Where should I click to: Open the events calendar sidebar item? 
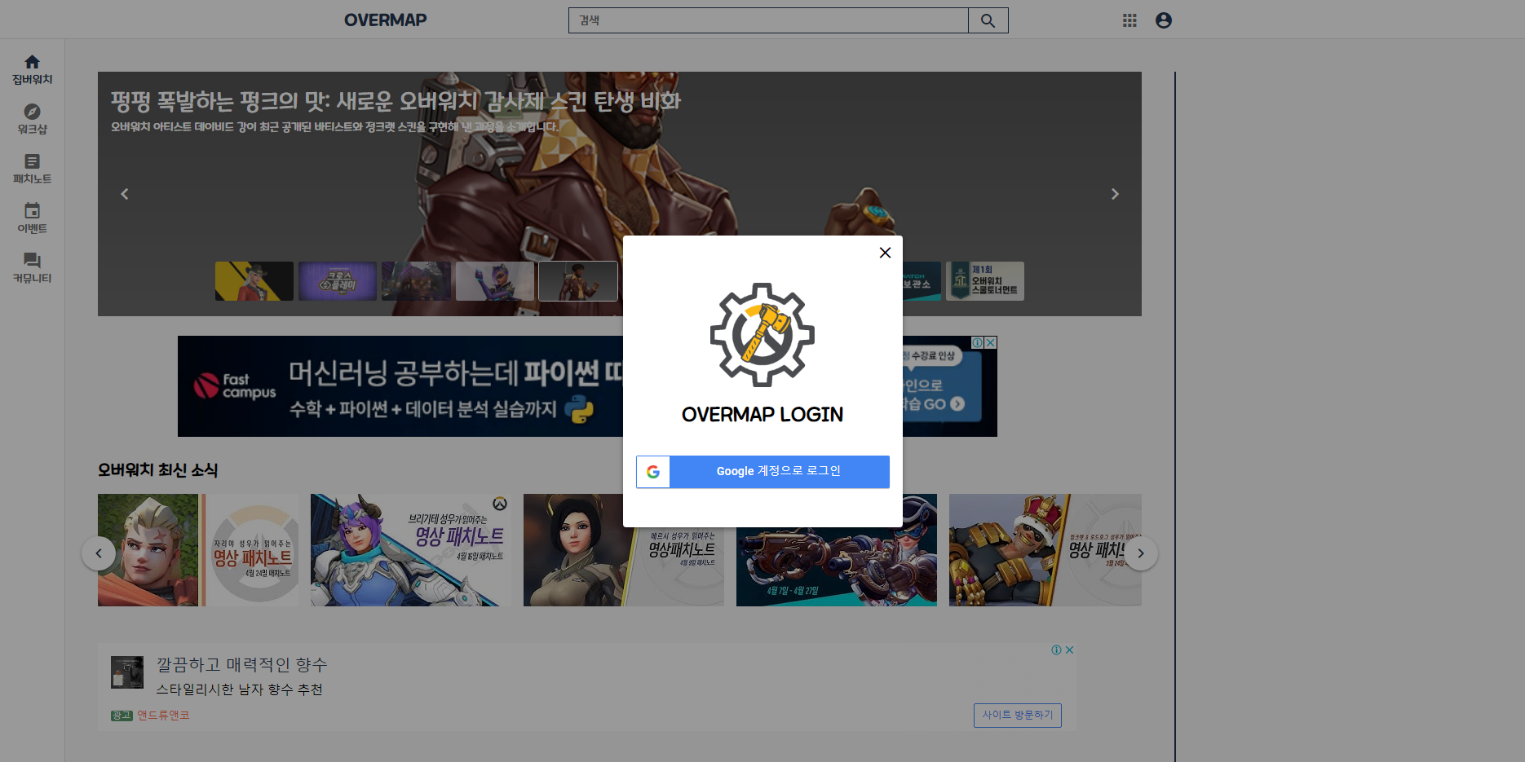[32, 218]
